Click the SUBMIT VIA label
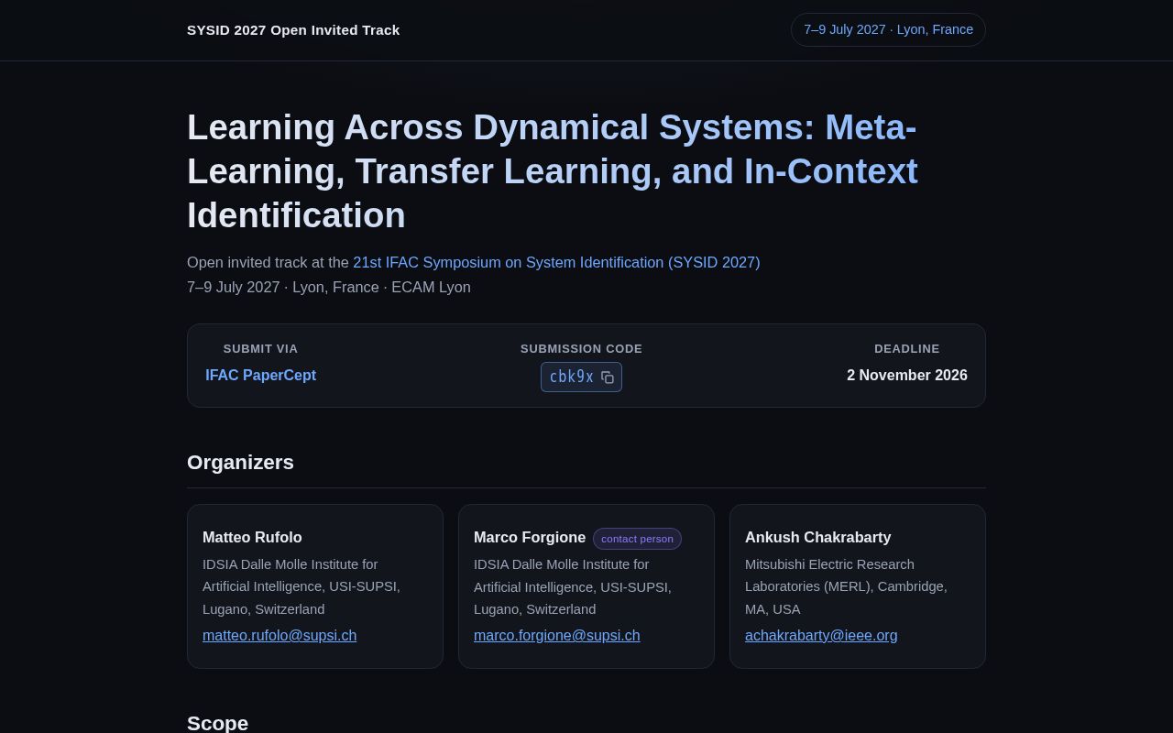The image size is (1173, 733). pyautogui.click(x=260, y=349)
